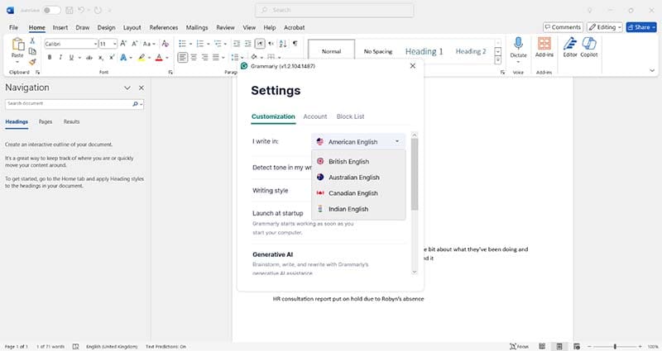This screenshot has height=351, width=662.
Task: Decrease font size with the smaller A icon
Action: click(135, 44)
